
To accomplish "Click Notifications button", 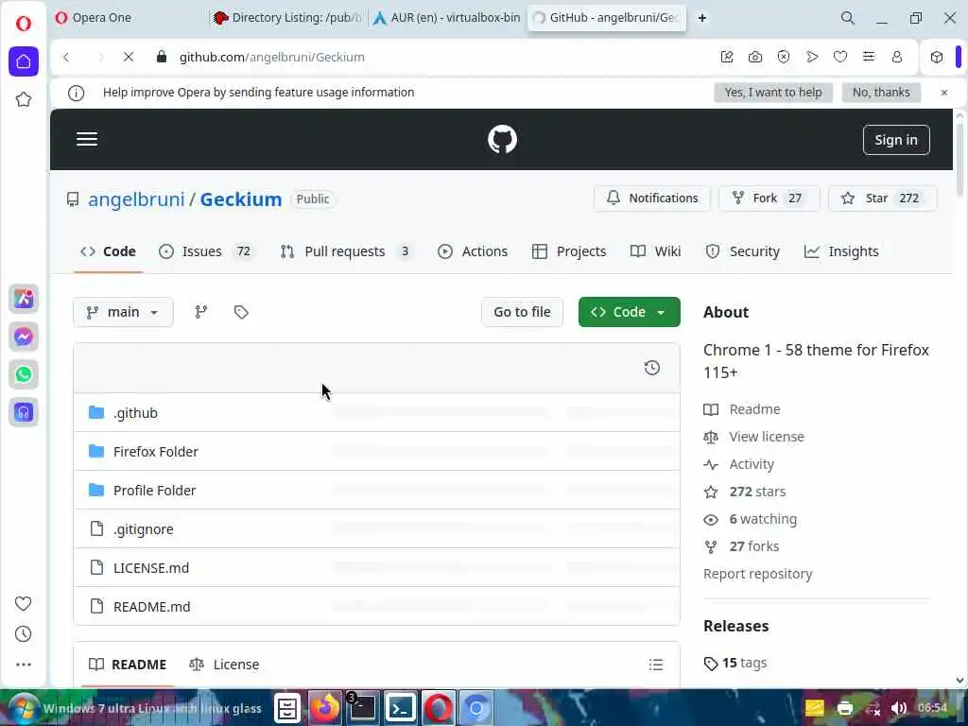I will (x=652, y=199).
